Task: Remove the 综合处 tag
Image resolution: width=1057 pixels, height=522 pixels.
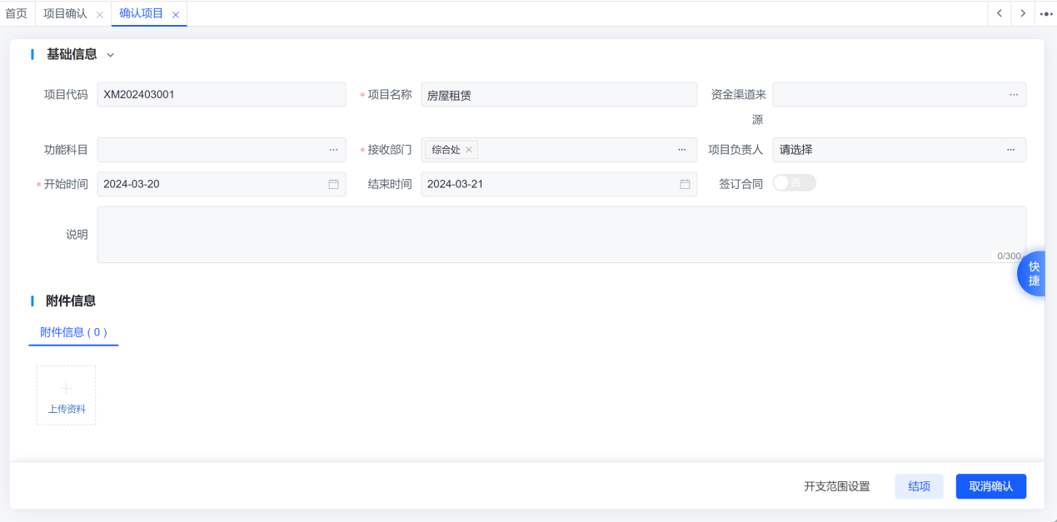Action: tap(469, 150)
